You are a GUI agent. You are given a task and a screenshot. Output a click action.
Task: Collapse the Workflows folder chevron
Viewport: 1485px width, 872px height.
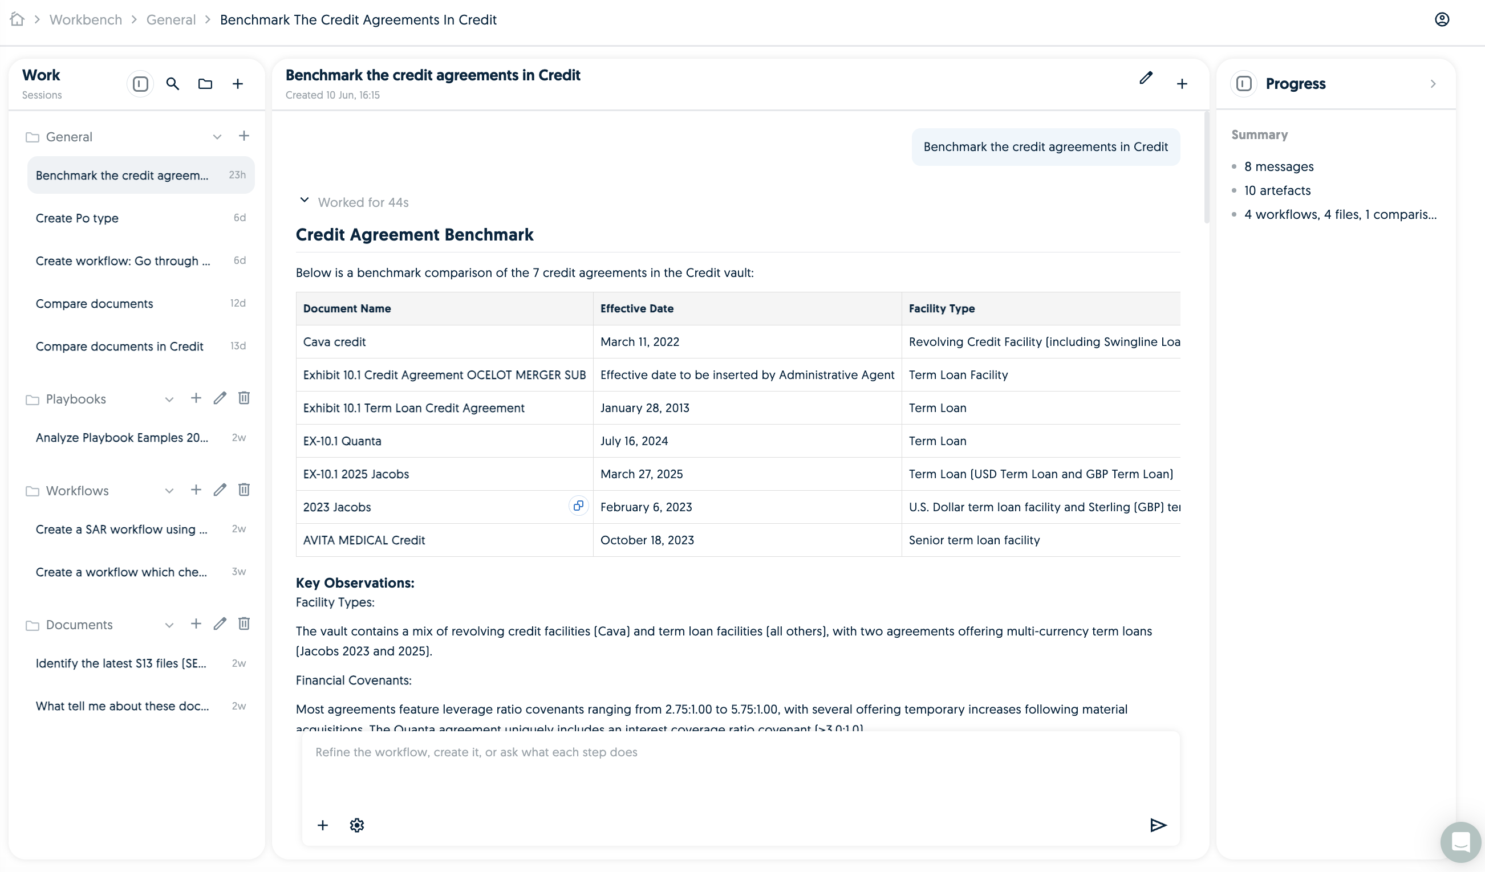[x=169, y=491]
